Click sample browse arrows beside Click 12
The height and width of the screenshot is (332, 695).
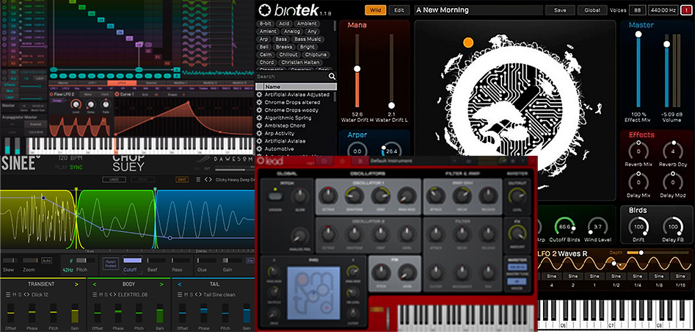coord(26,295)
